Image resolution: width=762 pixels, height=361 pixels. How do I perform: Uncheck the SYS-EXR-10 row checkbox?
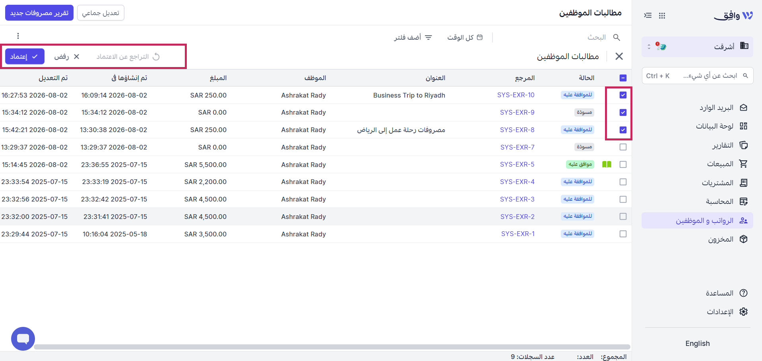point(623,95)
